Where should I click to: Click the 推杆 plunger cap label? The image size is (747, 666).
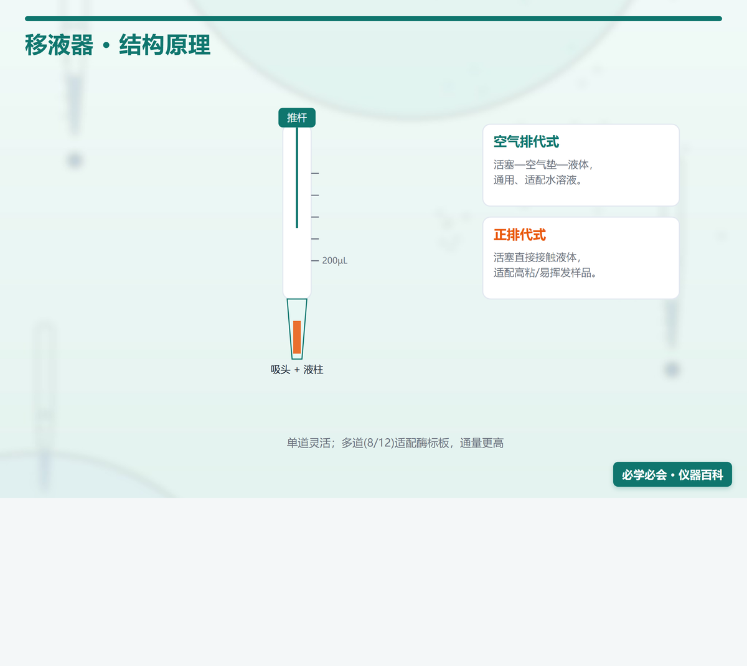[297, 118]
